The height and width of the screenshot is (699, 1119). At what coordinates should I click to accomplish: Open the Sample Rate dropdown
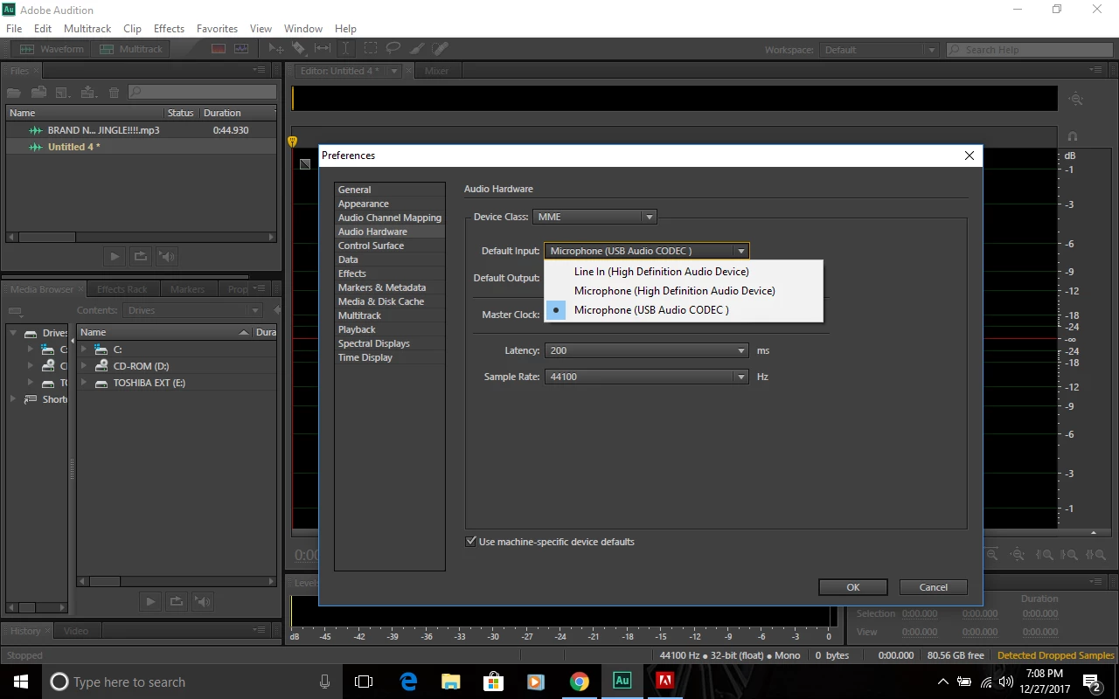click(647, 377)
